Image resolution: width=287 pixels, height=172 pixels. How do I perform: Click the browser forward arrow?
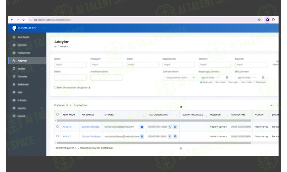[x=18, y=20]
